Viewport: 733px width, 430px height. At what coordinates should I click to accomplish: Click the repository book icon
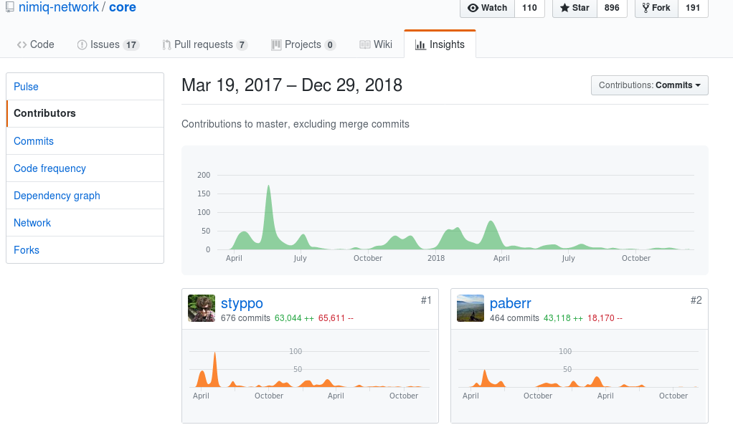tap(9, 7)
